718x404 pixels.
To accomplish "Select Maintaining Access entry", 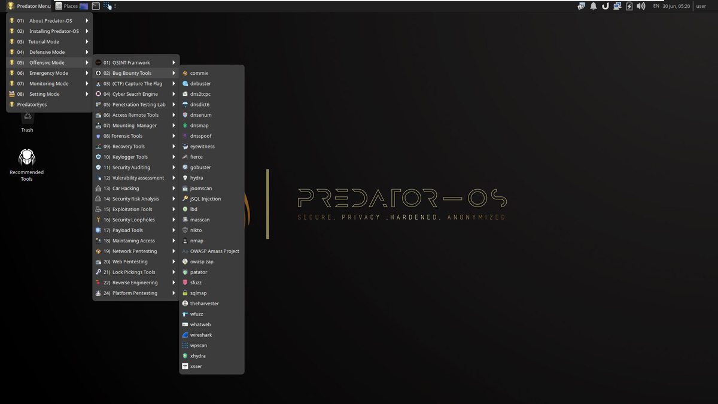I will 136,241.
